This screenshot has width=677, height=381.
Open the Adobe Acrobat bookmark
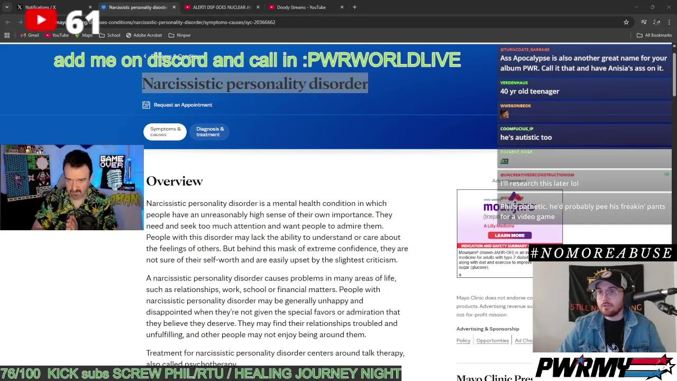tap(144, 35)
